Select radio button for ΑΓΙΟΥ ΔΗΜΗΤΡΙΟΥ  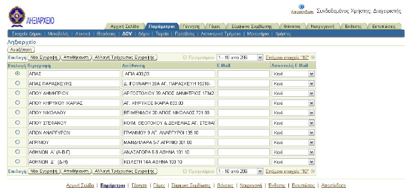17,93
